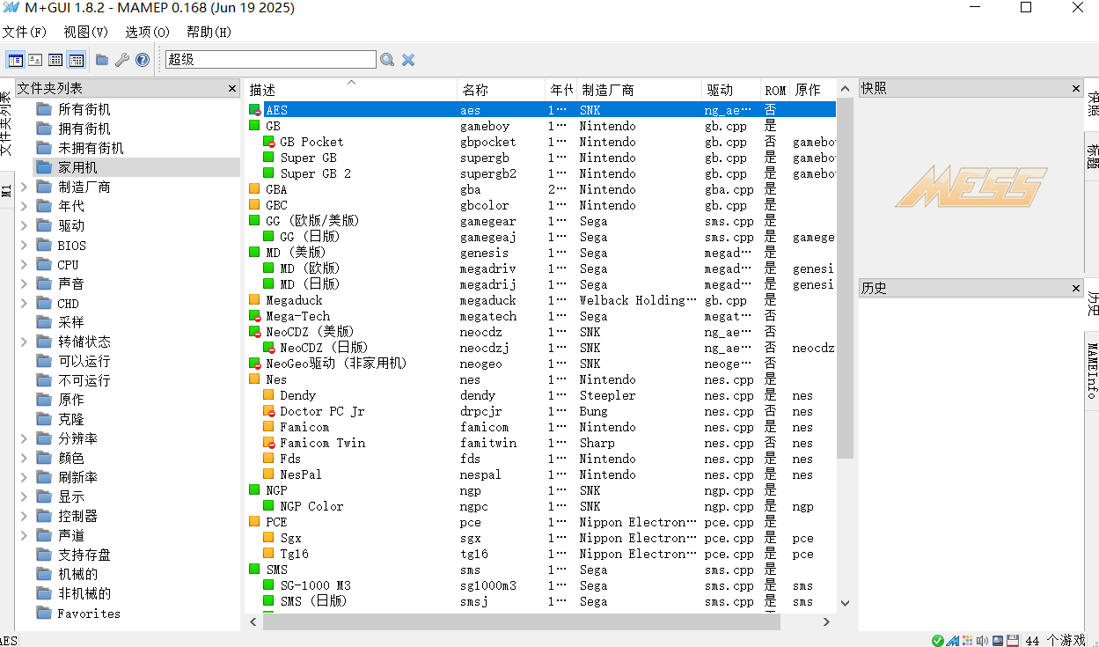The image size is (1099, 647).
Task: Switch to the MAMEInfo side tab
Action: point(1092,371)
